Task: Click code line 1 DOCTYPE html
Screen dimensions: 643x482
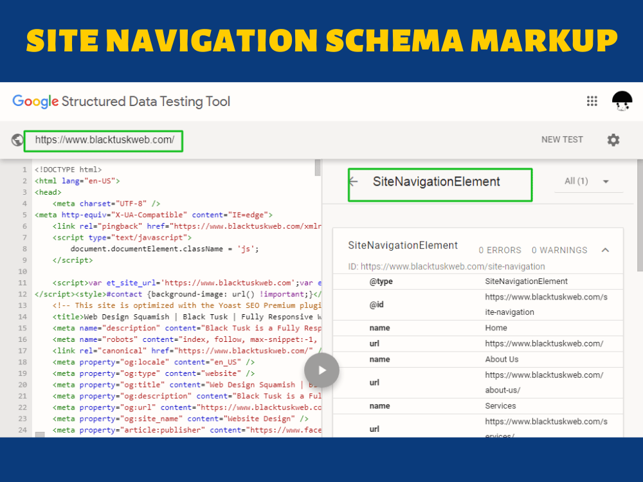Action: point(68,170)
